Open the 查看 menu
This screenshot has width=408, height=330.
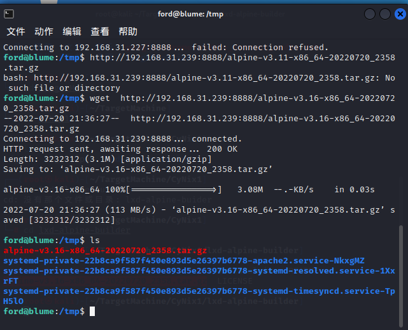(x=100, y=31)
